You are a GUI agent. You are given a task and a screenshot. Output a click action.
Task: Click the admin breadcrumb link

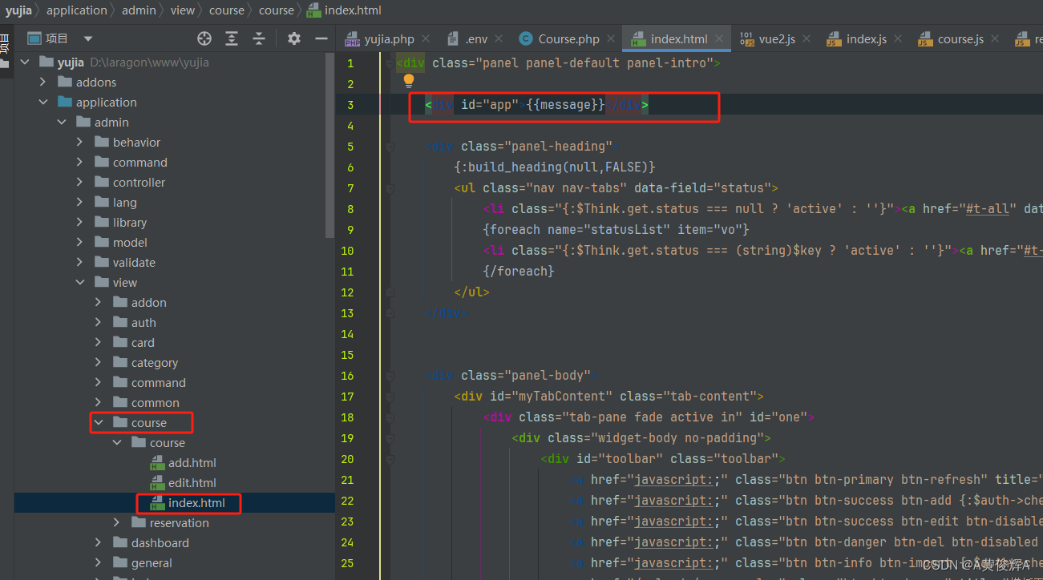(x=138, y=10)
